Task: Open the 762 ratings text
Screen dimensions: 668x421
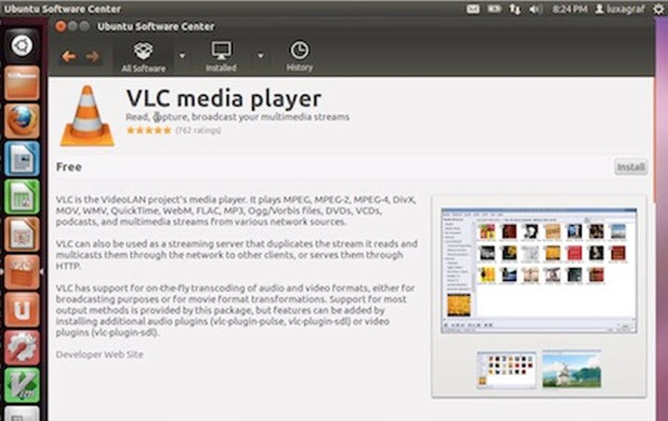Action: click(x=198, y=131)
